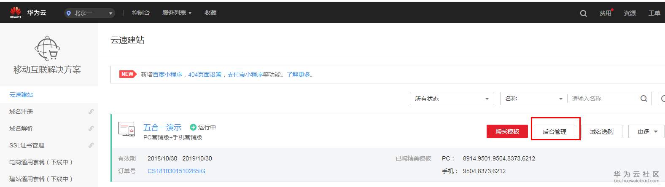Click the 请输入名称 search input field
The height and width of the screenshot is (187, 665).
603,99
